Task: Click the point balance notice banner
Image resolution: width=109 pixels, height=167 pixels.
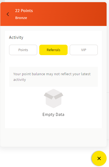Action: point(53,77)
